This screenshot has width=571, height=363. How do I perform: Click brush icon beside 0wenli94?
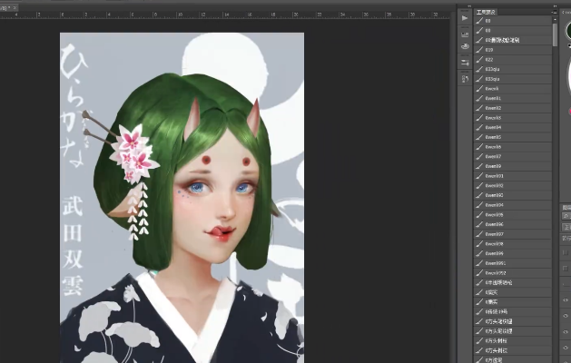(x=479, y=205)
